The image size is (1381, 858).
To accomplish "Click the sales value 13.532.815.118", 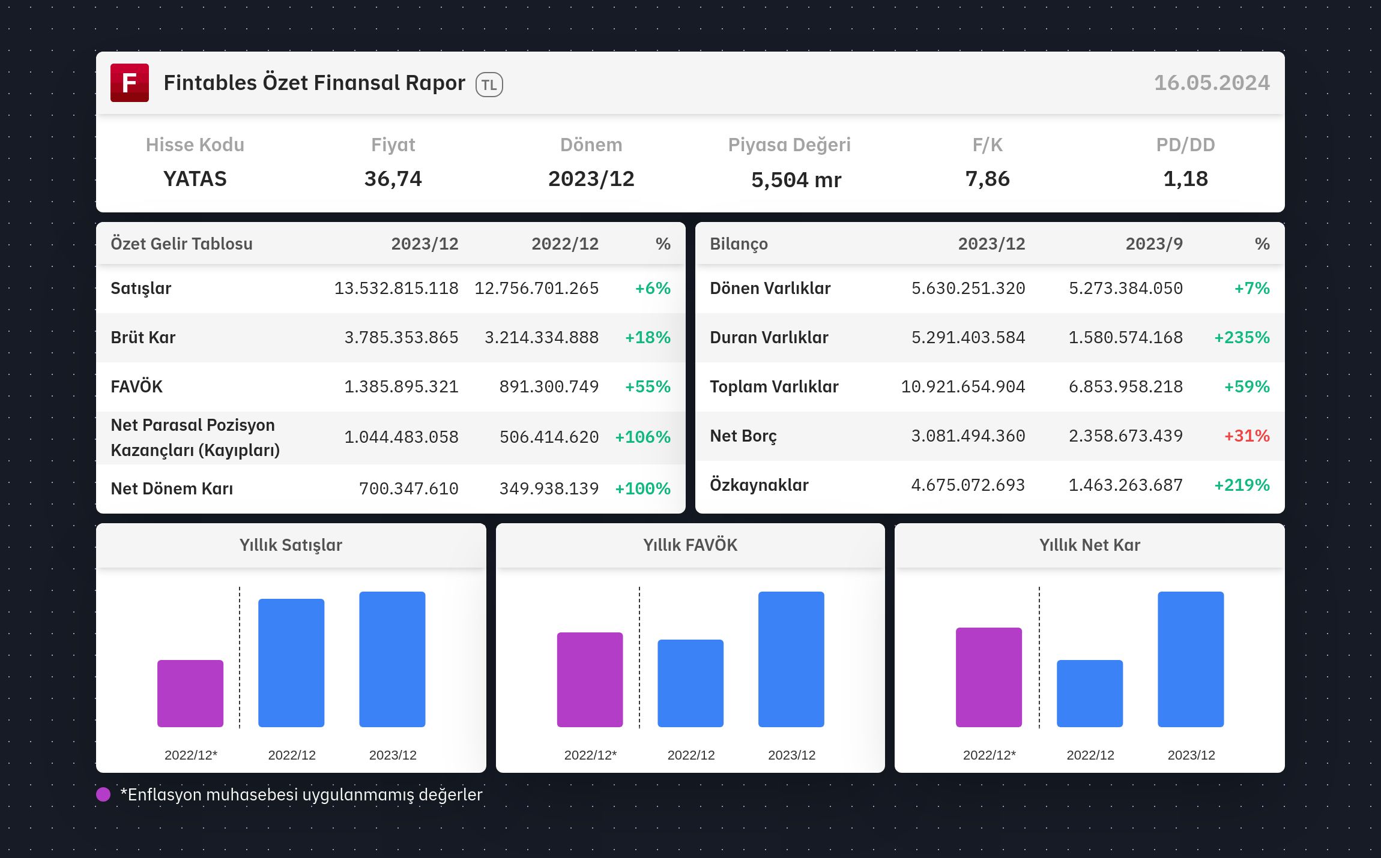I will pos(396,289).
